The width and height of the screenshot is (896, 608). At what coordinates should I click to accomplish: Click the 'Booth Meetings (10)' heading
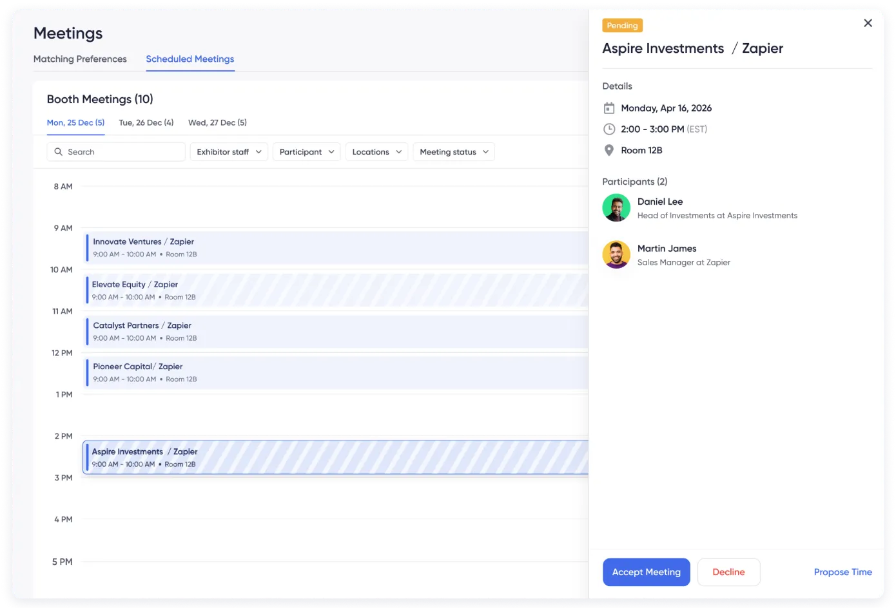(100, 99)
